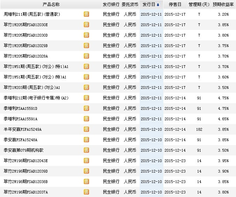Open product 季增利FSAA15591A
The height and width of the screenshot is (197, 236).
pyautogui.click(x=21, y=119)
